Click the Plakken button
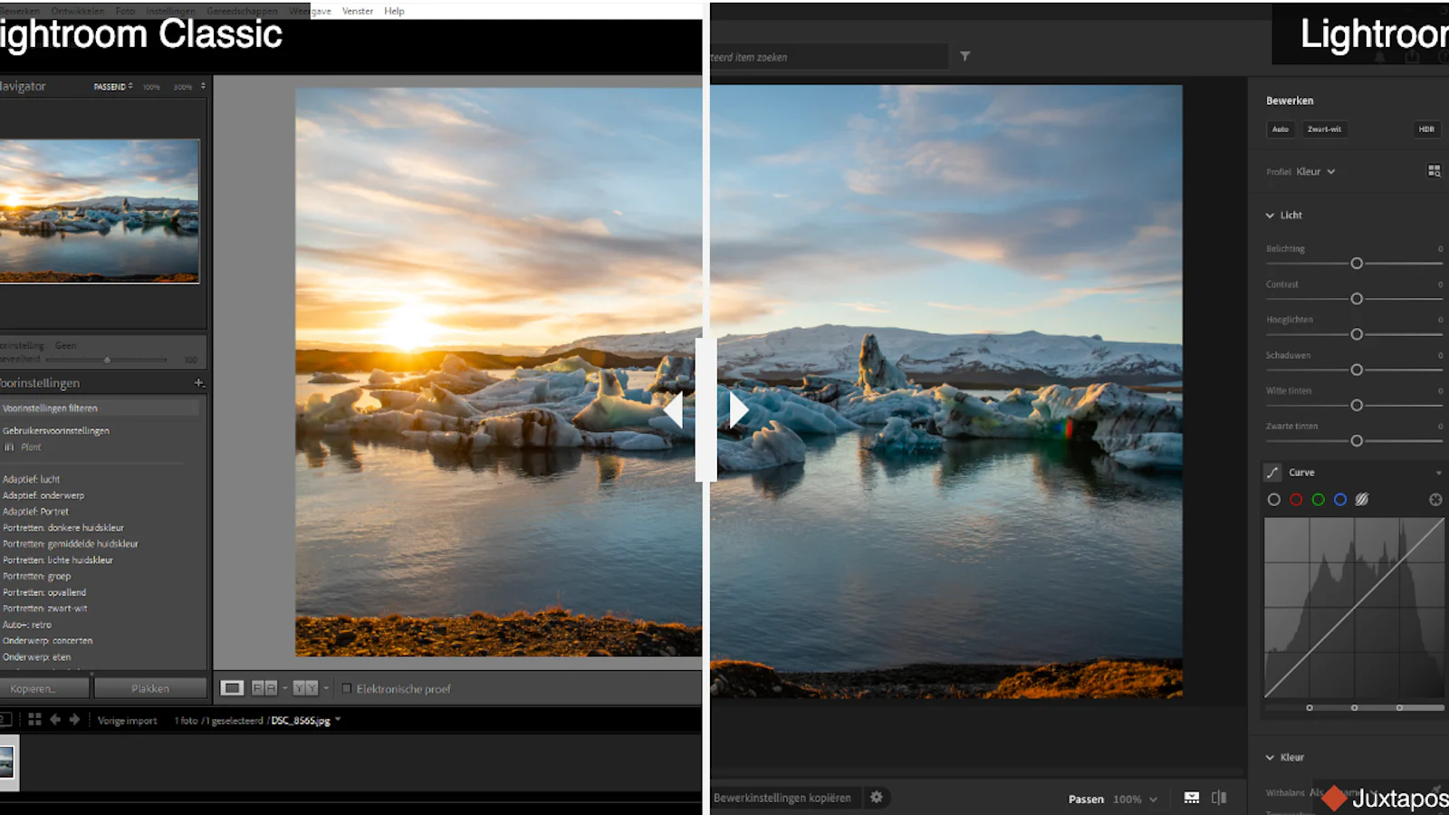 click(x=150, y=688)
